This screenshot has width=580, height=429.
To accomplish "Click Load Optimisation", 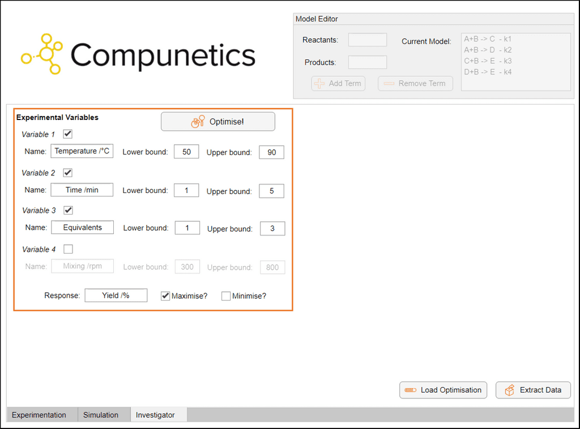I will coord(443,390).
